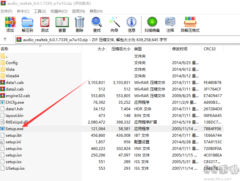Select the setup.inx file name
Screen dimensions: 240x181
point(14,149)
